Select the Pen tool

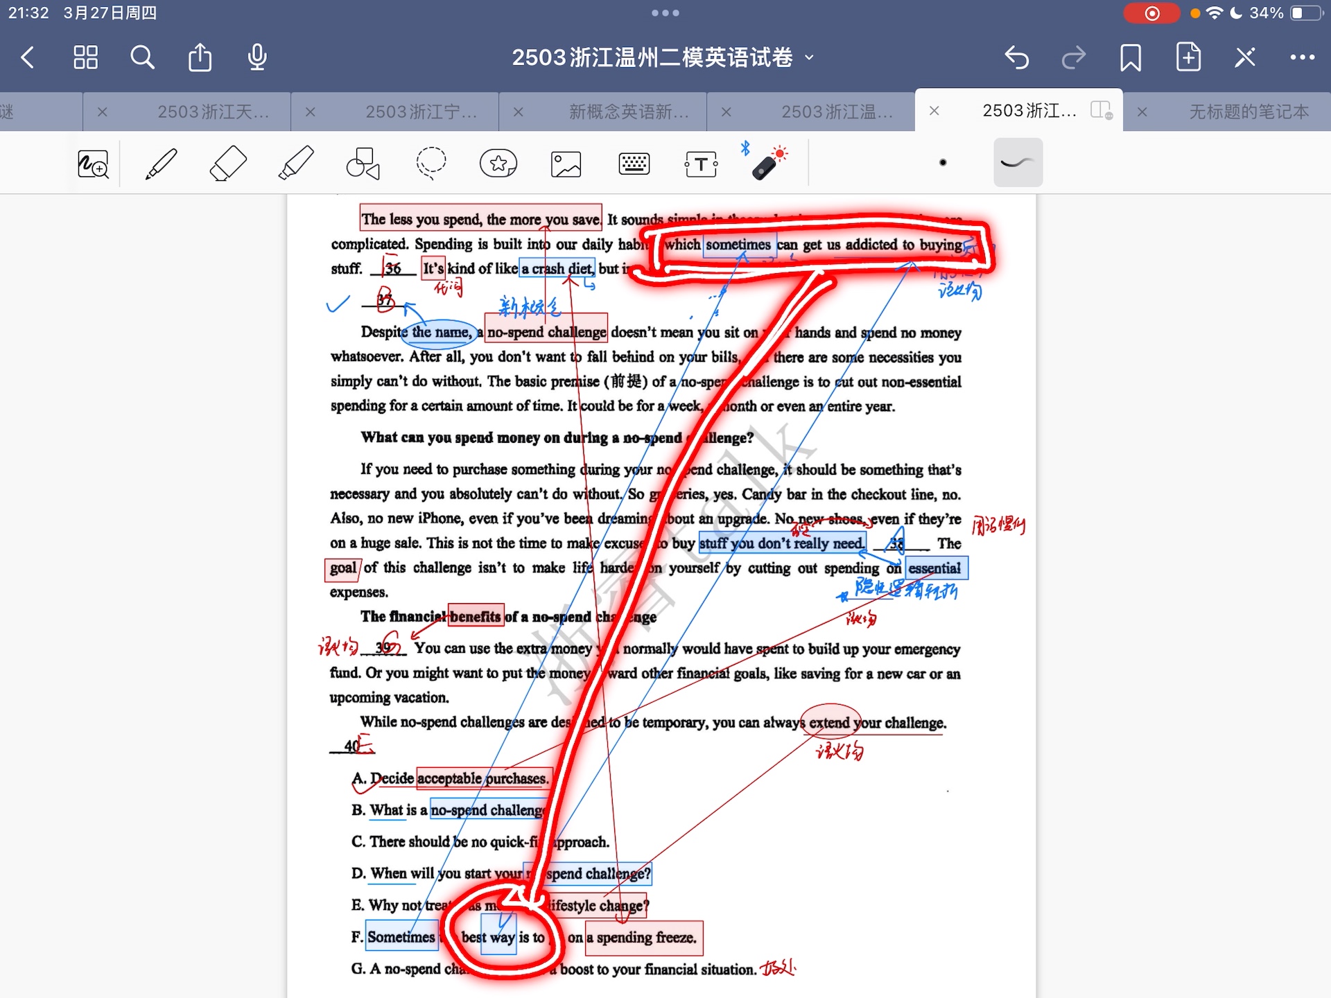161,164
